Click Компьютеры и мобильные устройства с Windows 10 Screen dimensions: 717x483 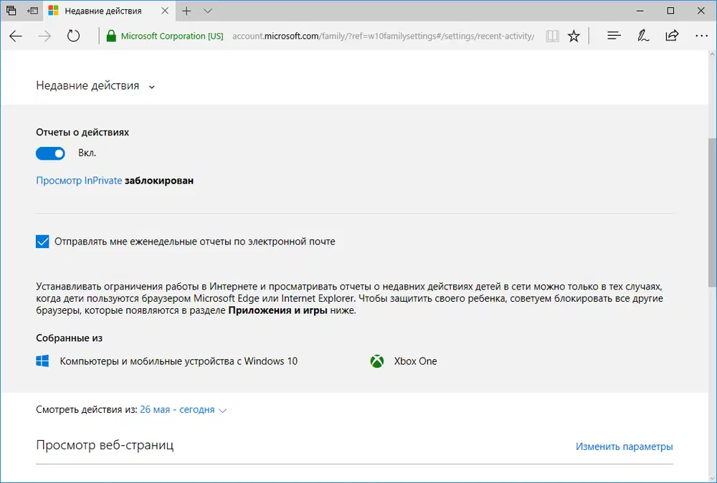point(179,361)
